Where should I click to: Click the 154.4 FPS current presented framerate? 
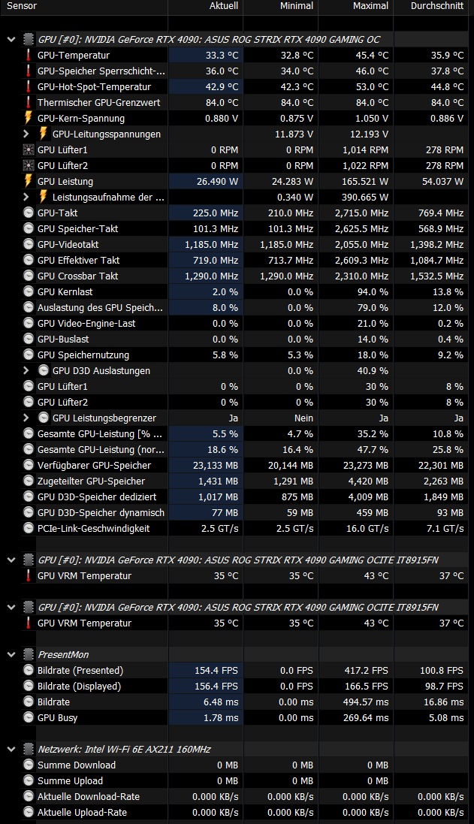click(x=216, y=670)
